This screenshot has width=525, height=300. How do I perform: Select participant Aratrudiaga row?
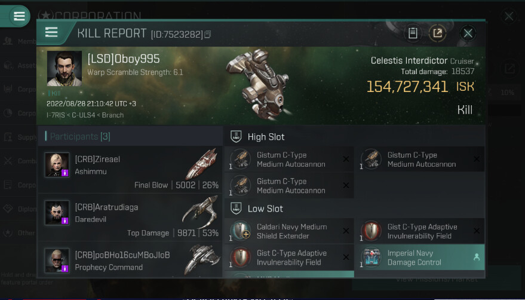[x=130, y=218]
